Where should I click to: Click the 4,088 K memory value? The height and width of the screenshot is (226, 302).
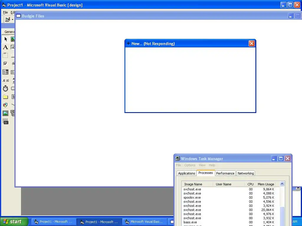[x=268, y=193]
